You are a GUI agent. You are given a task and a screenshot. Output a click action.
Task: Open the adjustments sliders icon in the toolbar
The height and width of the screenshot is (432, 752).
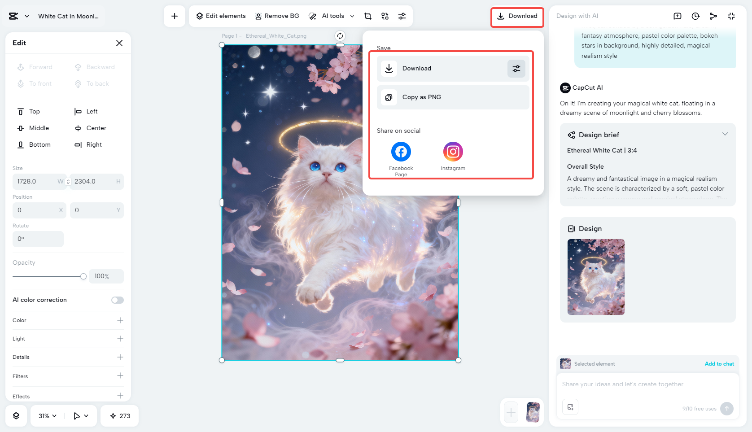[402, 16]
